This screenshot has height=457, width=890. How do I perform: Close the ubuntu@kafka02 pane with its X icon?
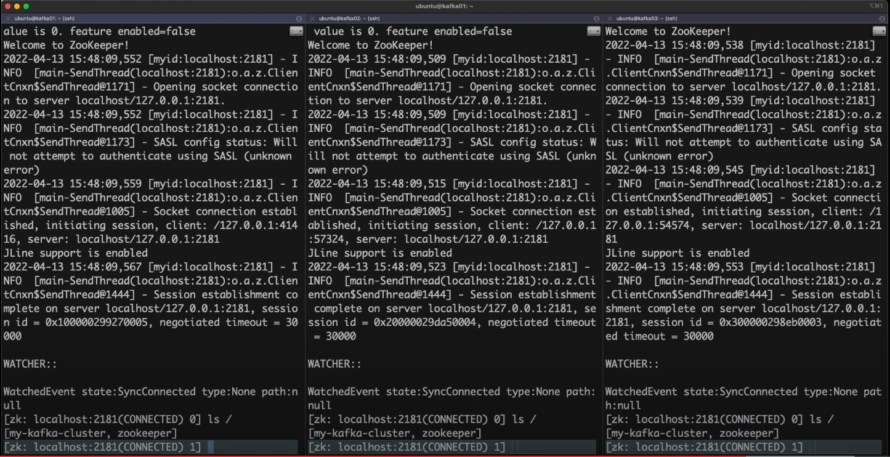312,19
